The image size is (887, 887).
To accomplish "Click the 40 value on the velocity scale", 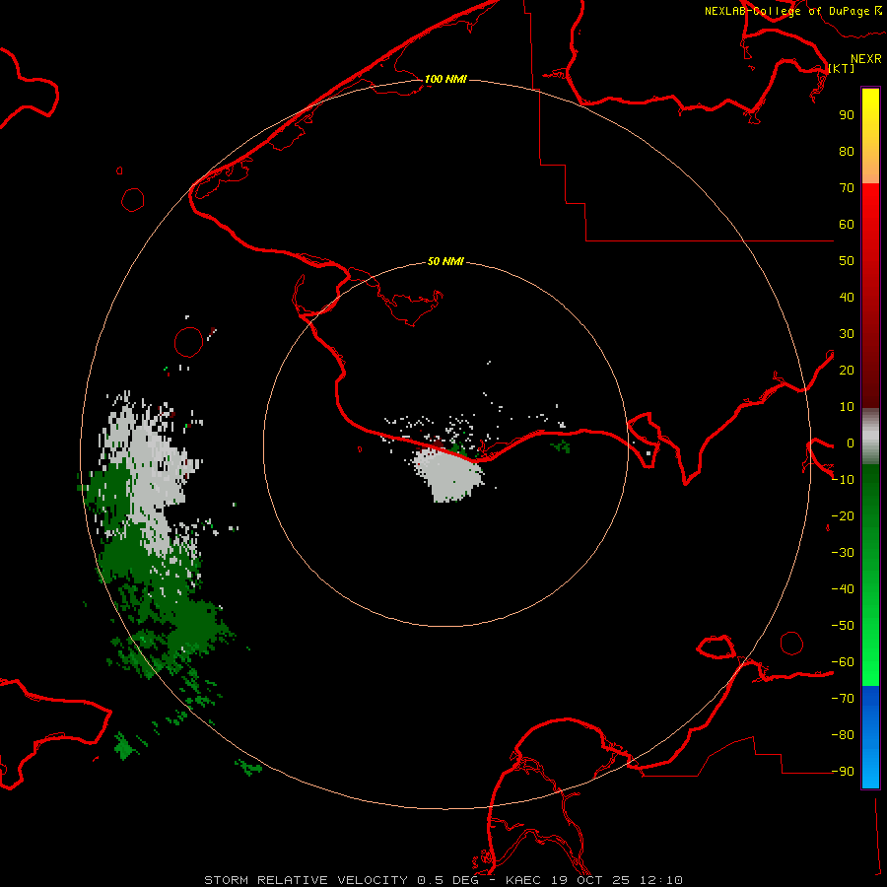I will [x=847, y=297].
